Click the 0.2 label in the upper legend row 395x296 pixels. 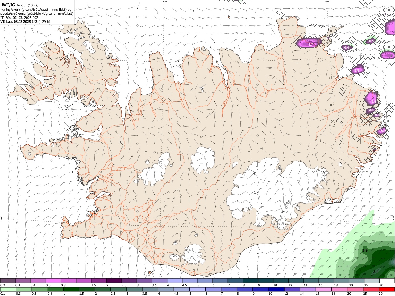click(x=3, y=285)
